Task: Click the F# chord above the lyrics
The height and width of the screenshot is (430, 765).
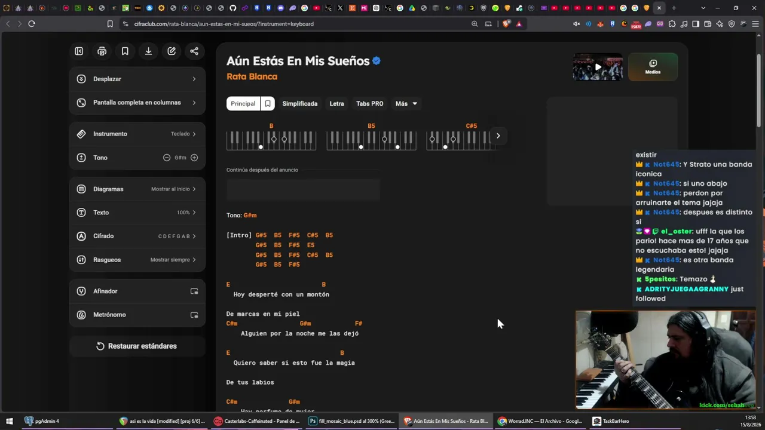Action: (359, 324)
